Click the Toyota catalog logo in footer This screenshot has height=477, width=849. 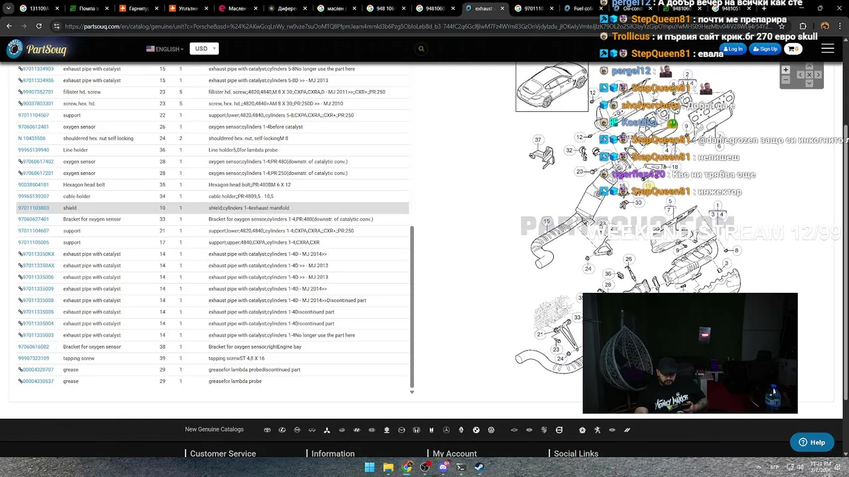point(267,430)
